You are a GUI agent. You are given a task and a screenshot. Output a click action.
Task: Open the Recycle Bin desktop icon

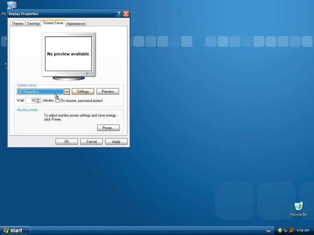click(x=299, y=209)
